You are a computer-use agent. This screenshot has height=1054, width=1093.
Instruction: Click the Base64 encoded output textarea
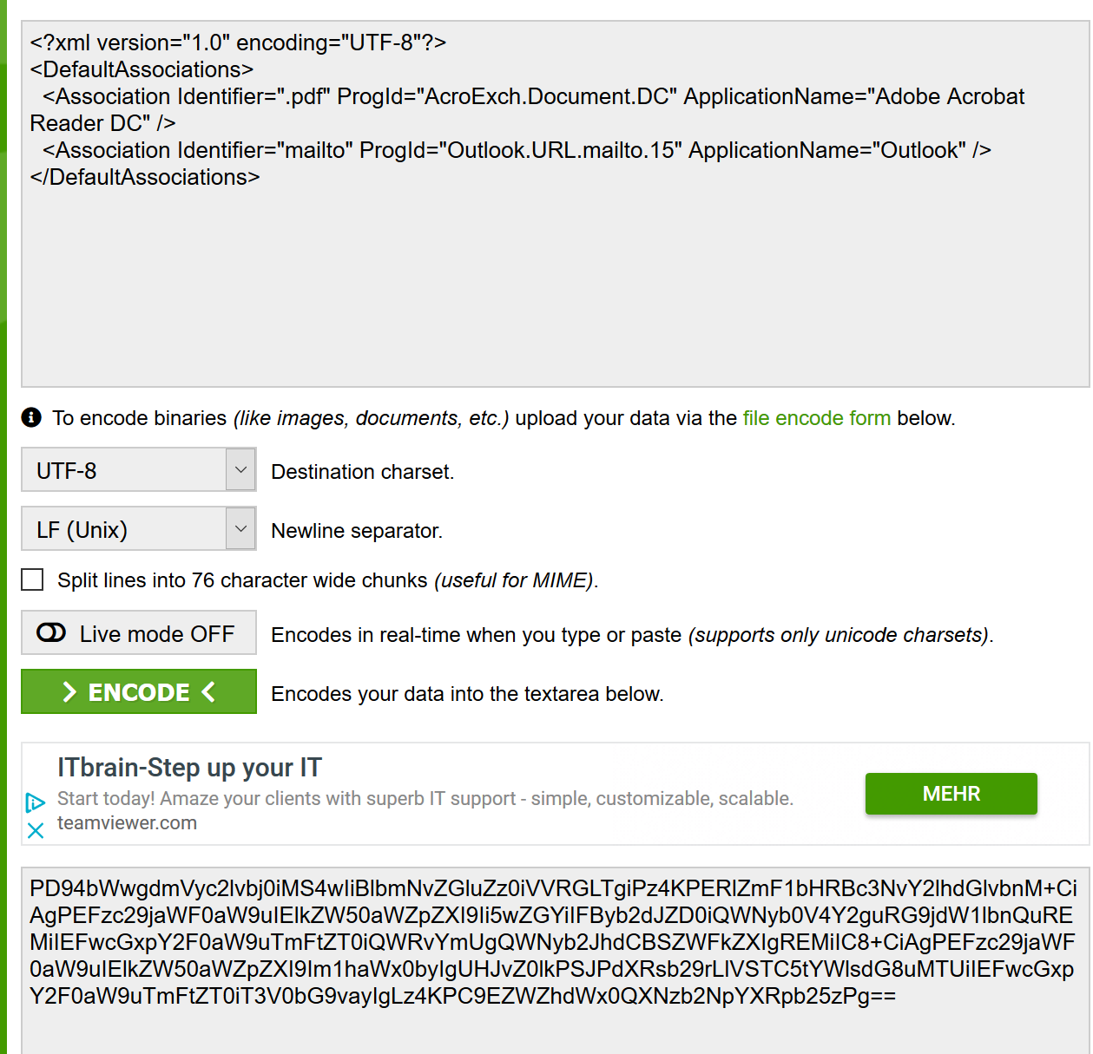pos(556,960)
